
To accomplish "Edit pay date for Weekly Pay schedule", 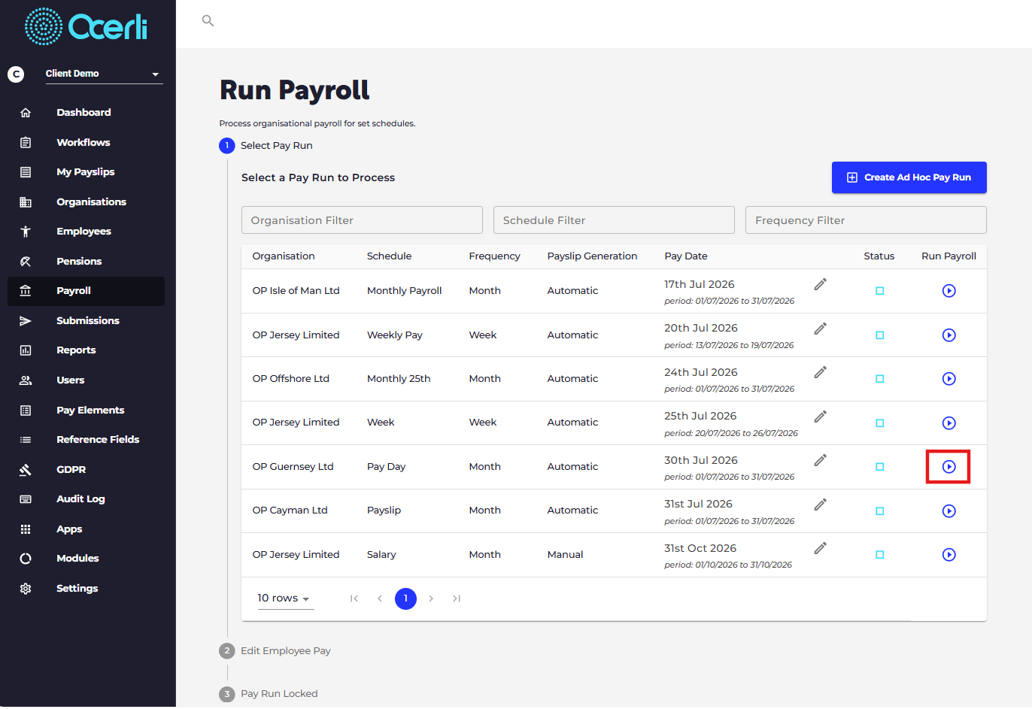I will pyautogui.click(x=821, y=328).
